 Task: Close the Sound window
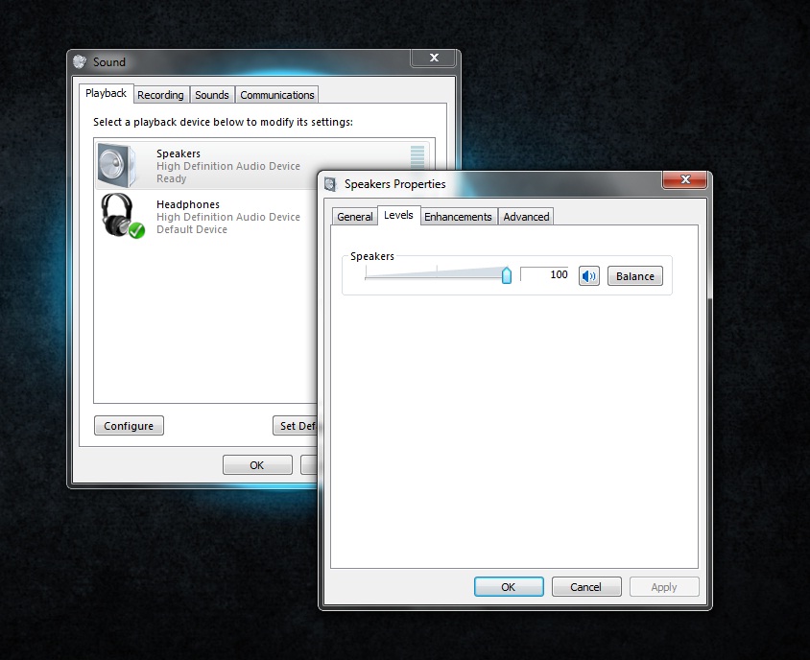click(x=434, y=58)
